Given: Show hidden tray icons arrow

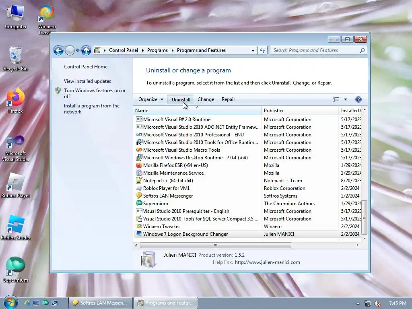Looking at the screenshot, I should coord(358,303).
